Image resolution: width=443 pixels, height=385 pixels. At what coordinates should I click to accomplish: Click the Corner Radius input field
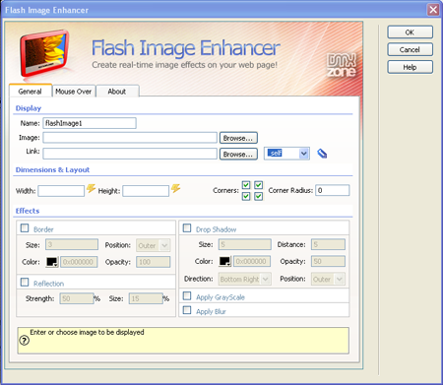pos(333,190)
